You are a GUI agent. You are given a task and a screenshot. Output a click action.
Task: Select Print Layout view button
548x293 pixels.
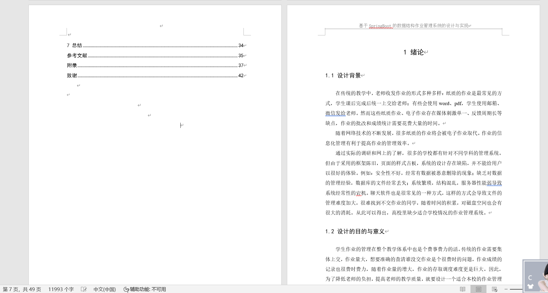point(478,289)
